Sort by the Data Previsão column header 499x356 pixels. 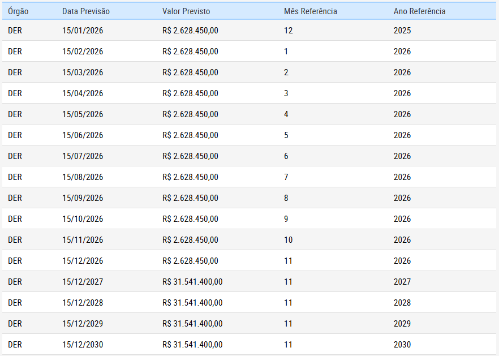[x=86, y=11]
